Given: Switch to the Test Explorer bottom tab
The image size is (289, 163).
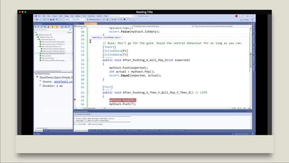Looking at the screenshot, I should pos(38,131).
